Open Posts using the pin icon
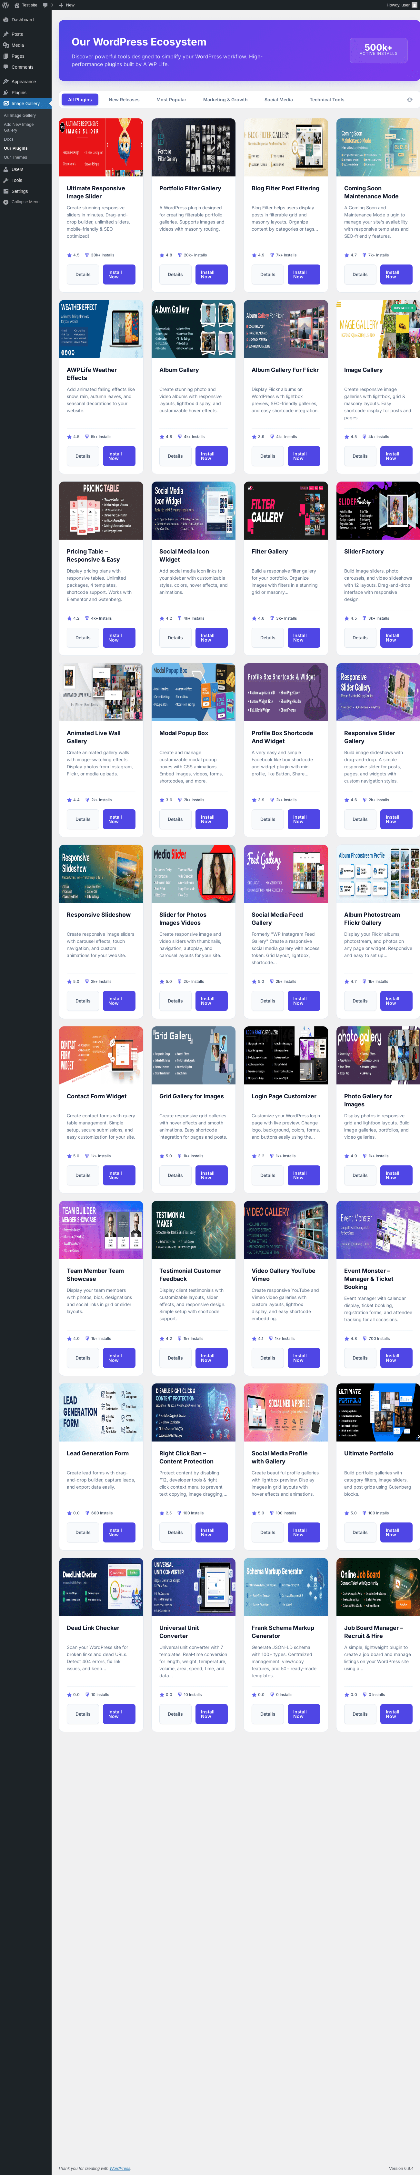This screenshot has height=2175, width=420. 6,34
